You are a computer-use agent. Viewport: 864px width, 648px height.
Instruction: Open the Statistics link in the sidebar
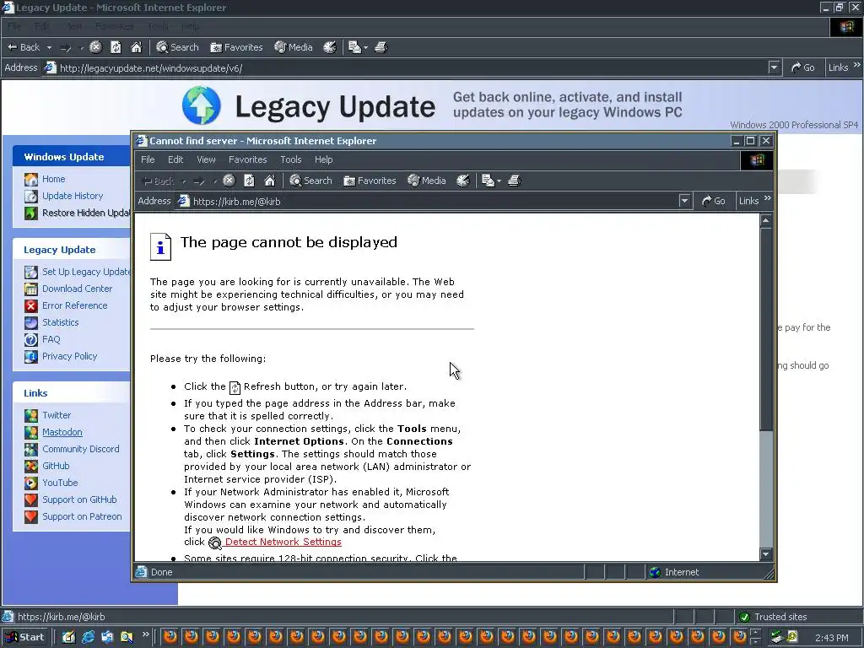tap(61, 322)
